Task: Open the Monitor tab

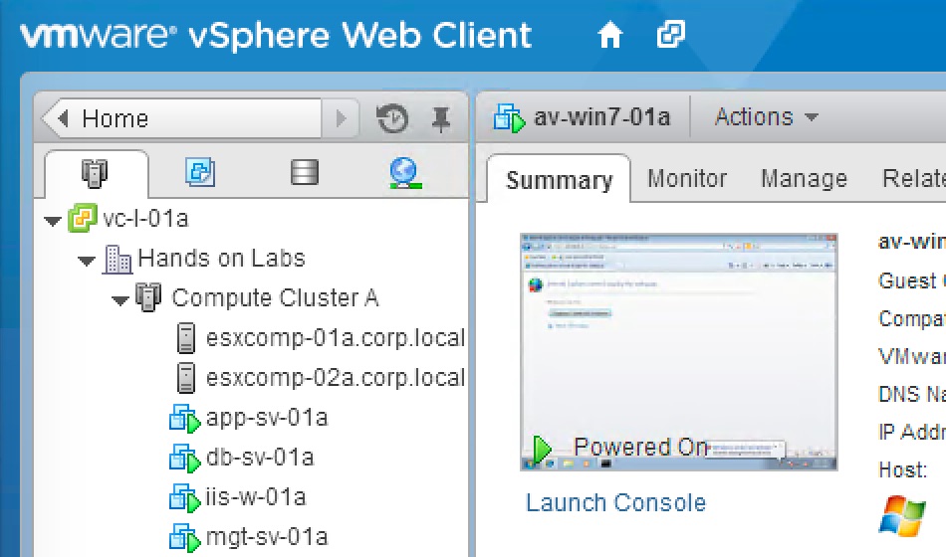Action: 687,178
